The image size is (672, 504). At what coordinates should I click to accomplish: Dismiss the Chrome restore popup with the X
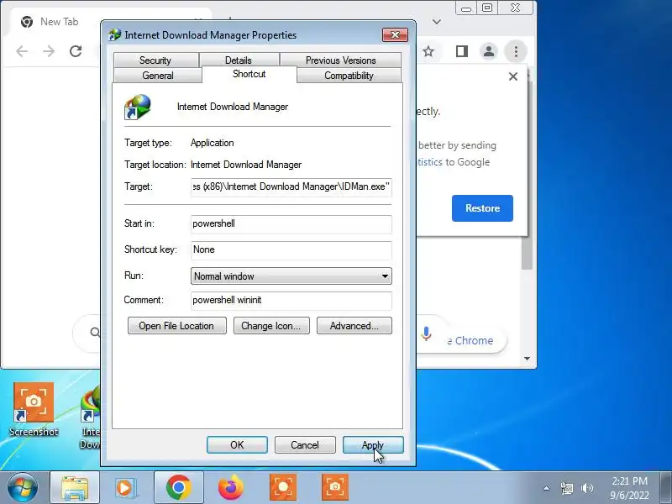513,76
